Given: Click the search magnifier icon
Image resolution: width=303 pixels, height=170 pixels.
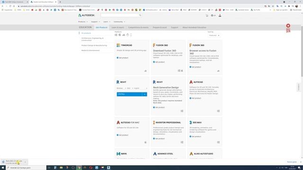Looking at the screenshot, I should [x=140, y=15].
